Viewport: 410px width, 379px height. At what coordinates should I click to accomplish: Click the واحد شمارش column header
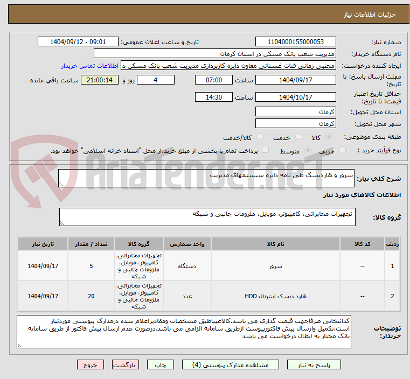pyautogui.click(x=187, y=244)
